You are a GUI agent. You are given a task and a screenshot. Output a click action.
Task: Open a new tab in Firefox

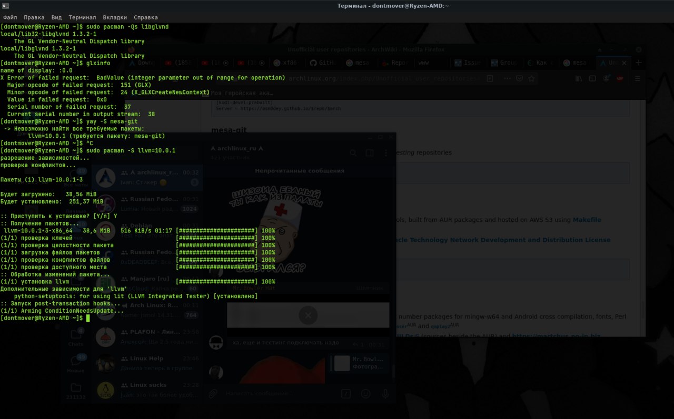639,63
